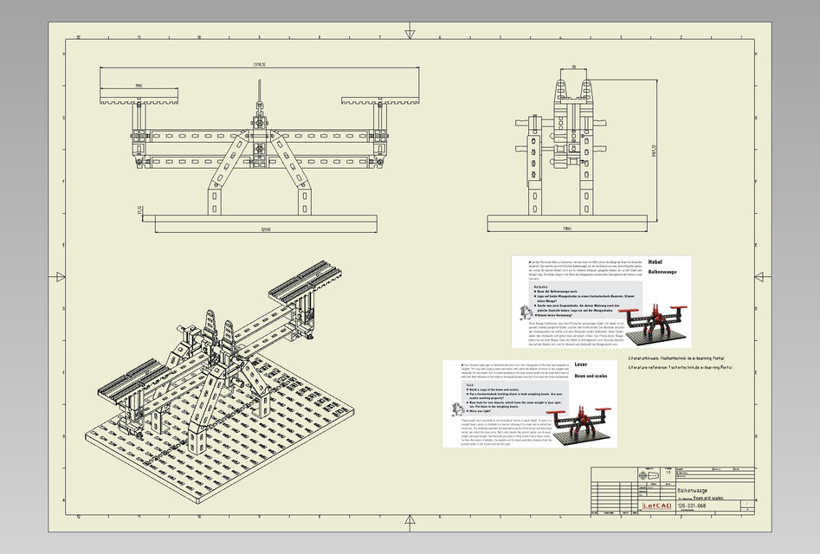Select the projection symbol icon in the title block

(x=648, y=473)
